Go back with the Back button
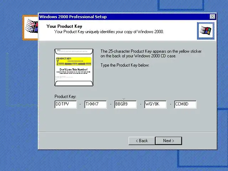The height and width of the screenshot is (171, 228). coord(142,141)
